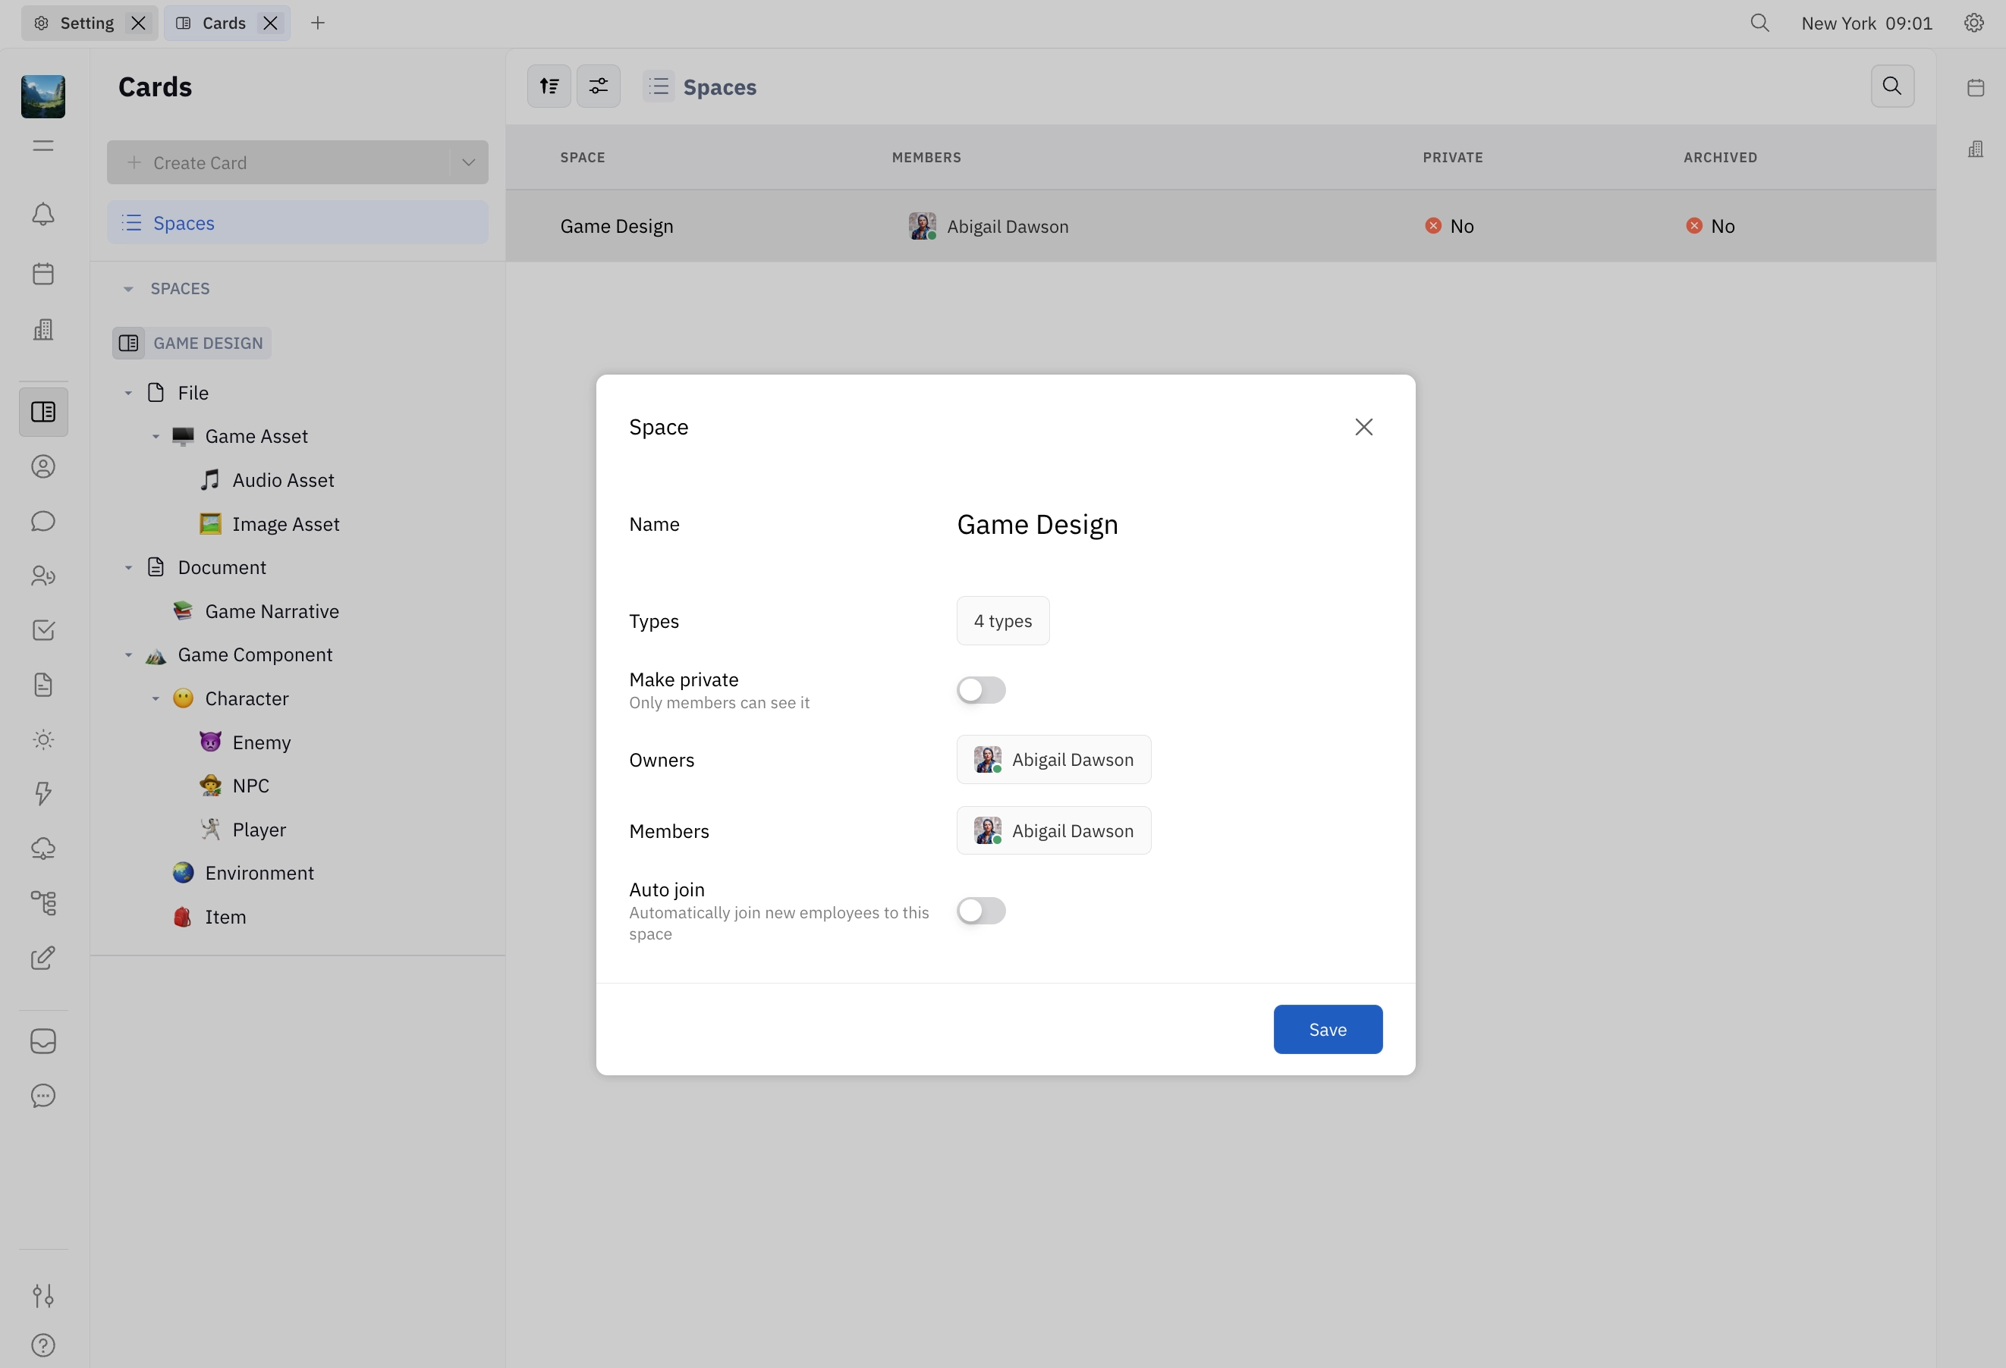Viewport: 2006px width, 1368px height.
Task: Select the tasks checkmark icon in the sidebar
Action: pyautogui.click(x=42, y=629)
